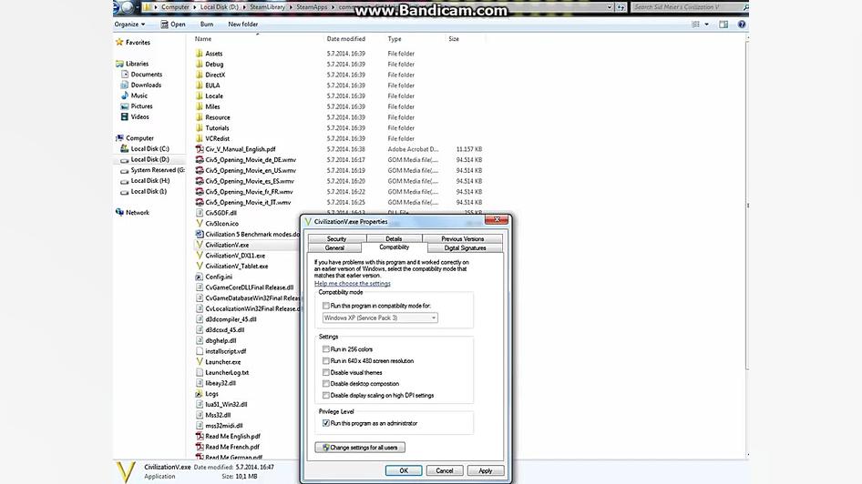Check Disable visual themes
This screenshot has width=862, height=484.
click(x=326, y=372)
